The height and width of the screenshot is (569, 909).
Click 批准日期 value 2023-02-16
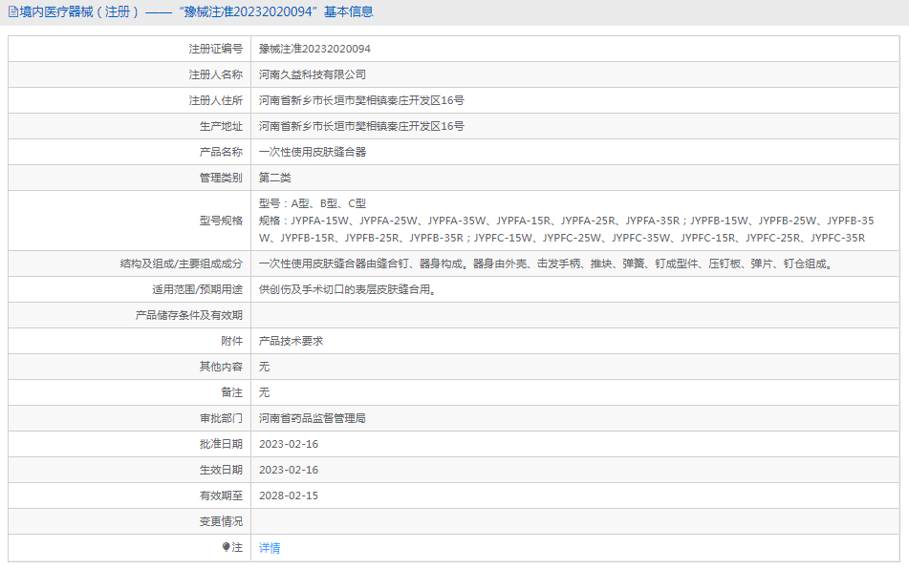289,444
